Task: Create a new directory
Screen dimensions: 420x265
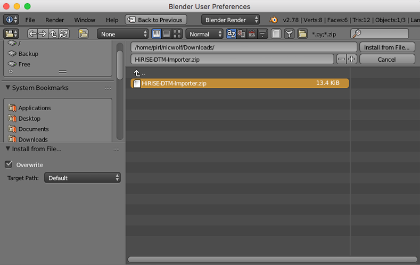Action: pyautogui.click(x=83, y=34)
